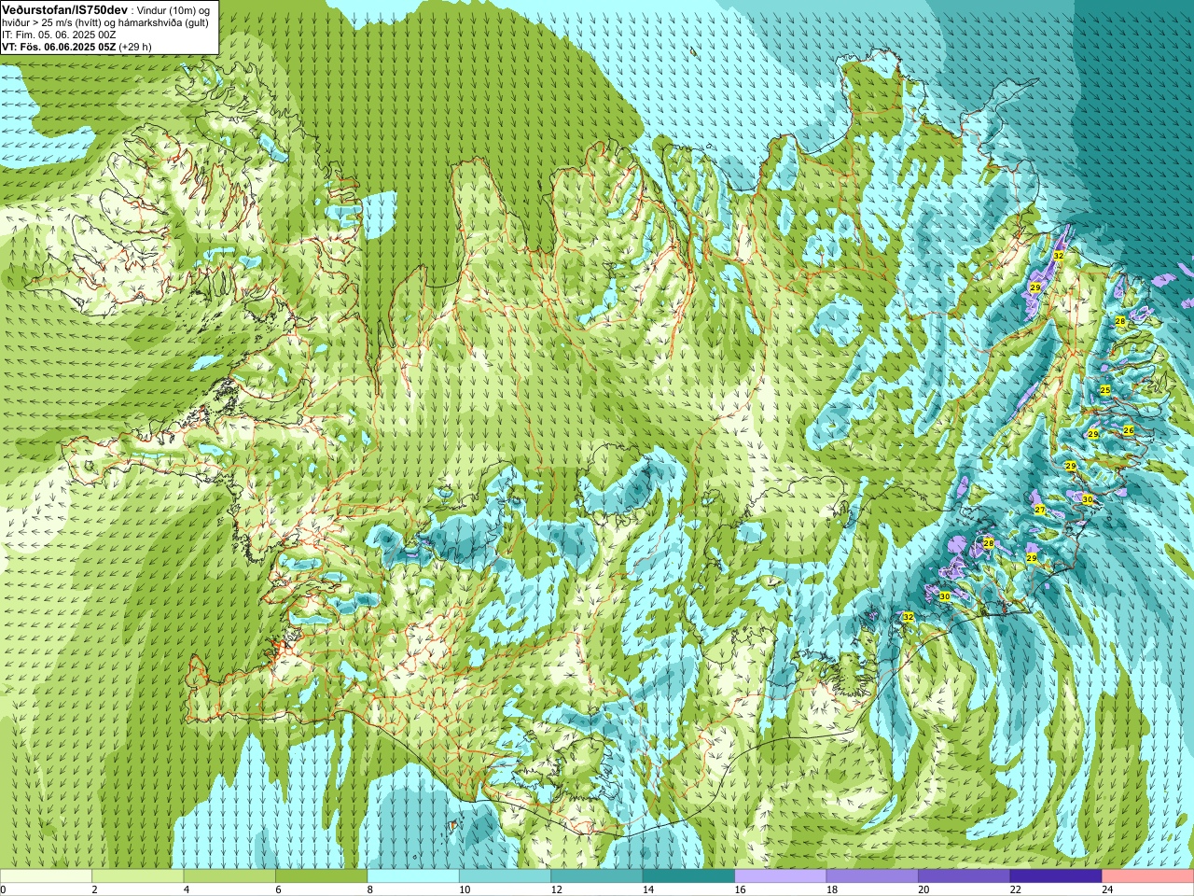Click the yellow gust label reading 26

coord(1129,430)
